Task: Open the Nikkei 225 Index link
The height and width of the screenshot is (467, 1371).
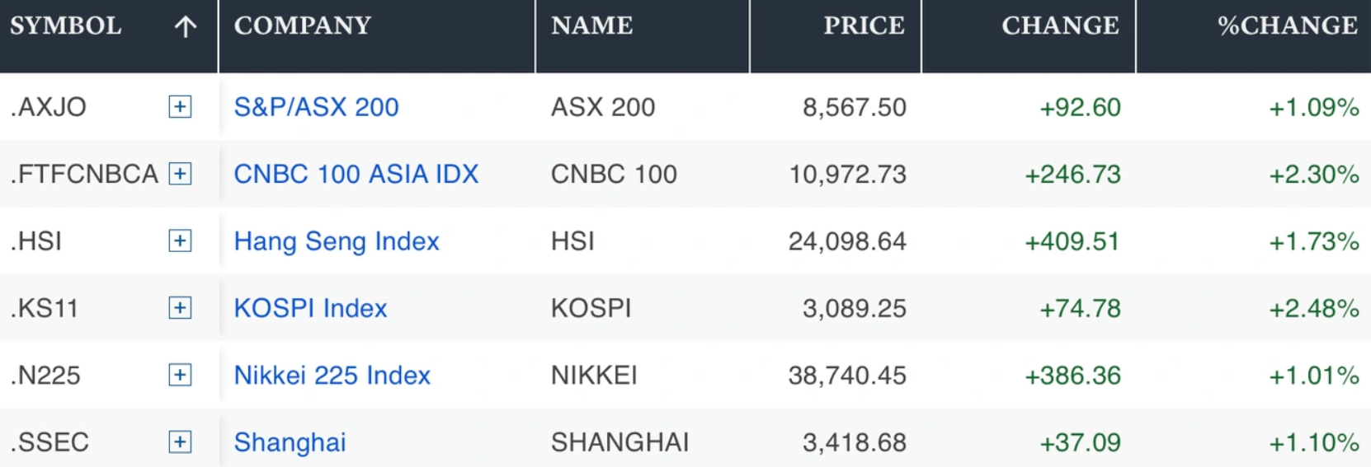Action: pyautogui.click(x=332, y=375)
